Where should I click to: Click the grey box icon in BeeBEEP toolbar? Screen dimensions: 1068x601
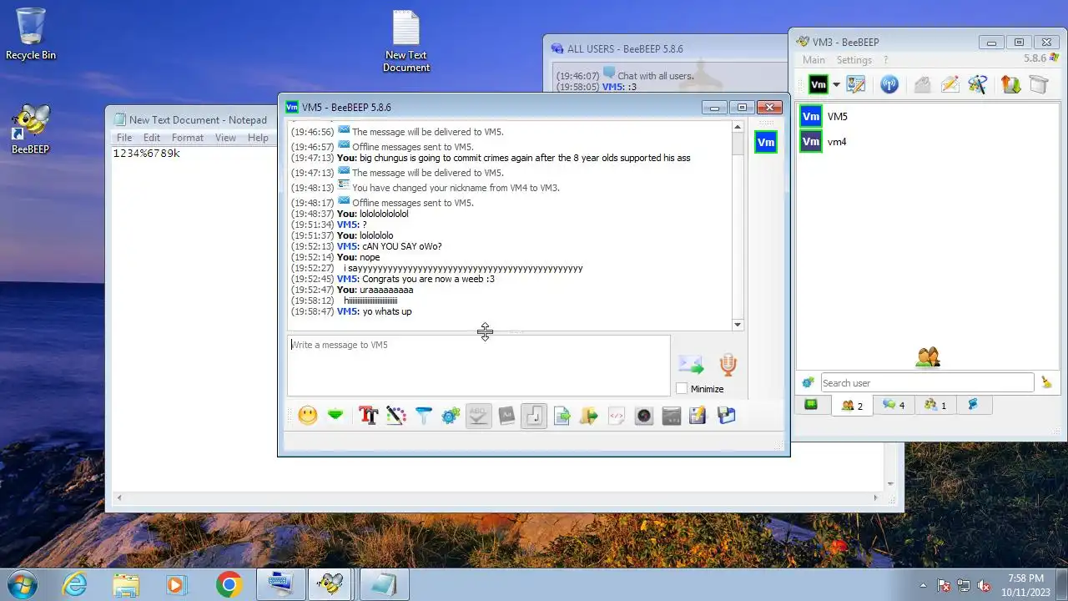[1039, 84]
